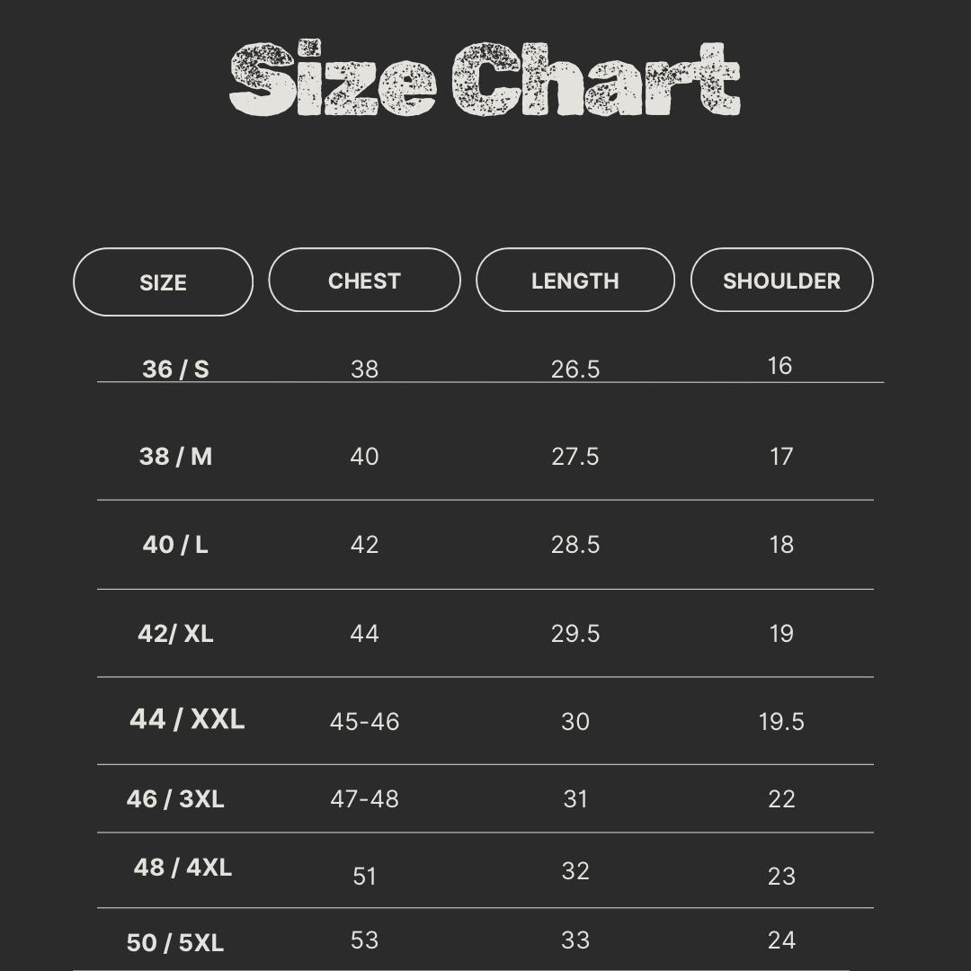Viewport: 971px width, 971px height.
Task: Select the 40 / L size row label
Action: [x=175, y=544]
